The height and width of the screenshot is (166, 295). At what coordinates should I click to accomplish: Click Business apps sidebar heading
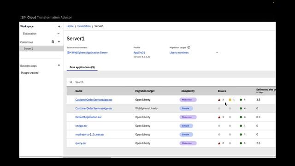(x=29, y=65)
